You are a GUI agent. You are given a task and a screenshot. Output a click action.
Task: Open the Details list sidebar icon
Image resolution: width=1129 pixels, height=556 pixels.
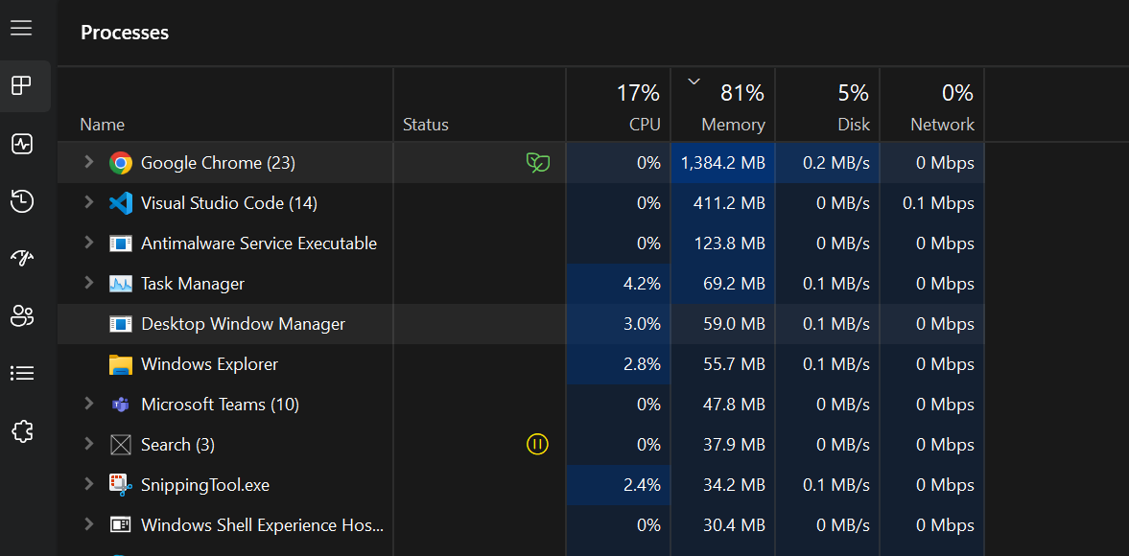click(x=22, y=373)
